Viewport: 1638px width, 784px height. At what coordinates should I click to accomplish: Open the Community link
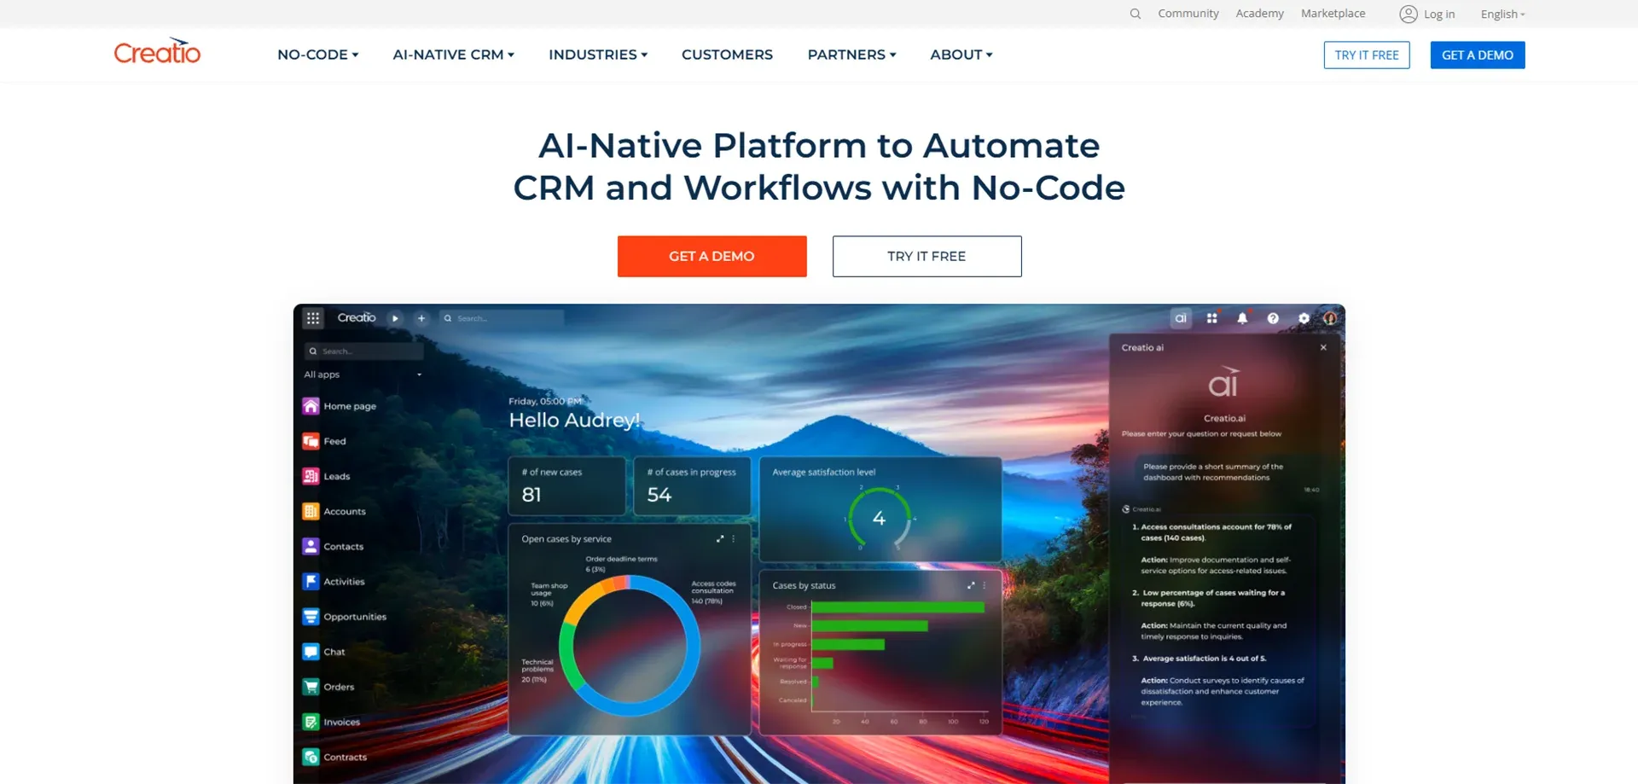(x=1188, y=14)
